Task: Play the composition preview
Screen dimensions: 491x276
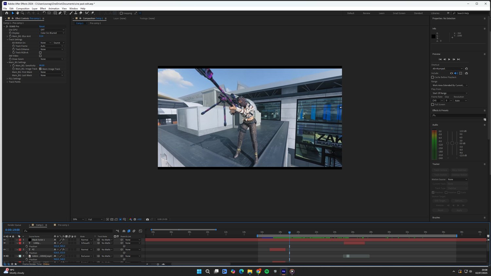Action: [449, 59]
